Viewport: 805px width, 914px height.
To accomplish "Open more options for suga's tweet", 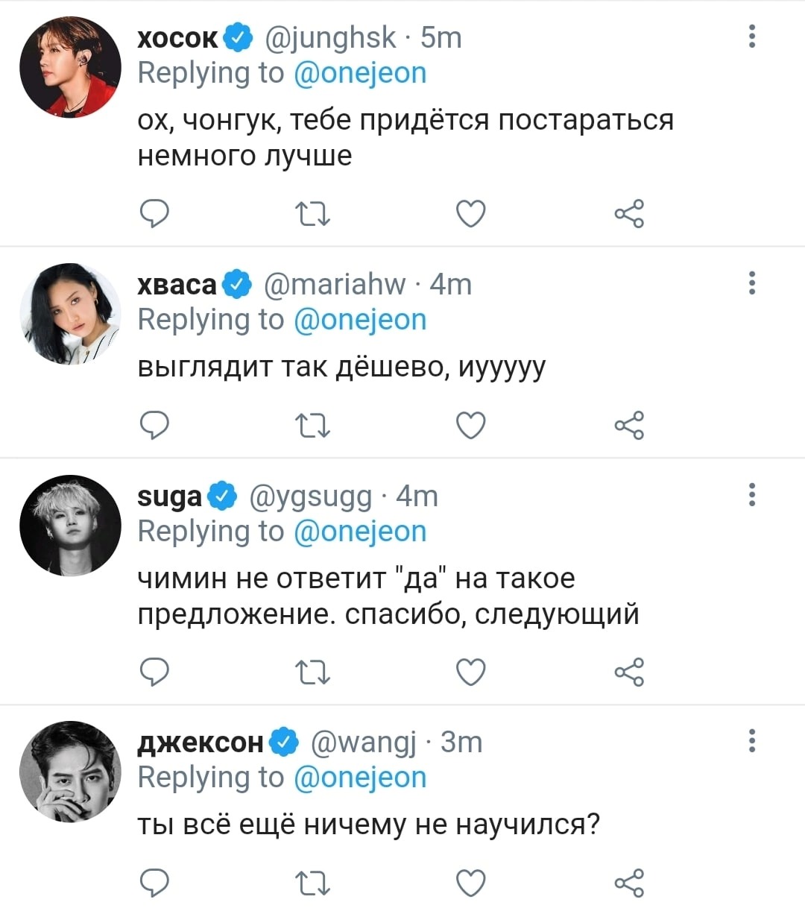I will pyautogui.click(x=752, y=494).
